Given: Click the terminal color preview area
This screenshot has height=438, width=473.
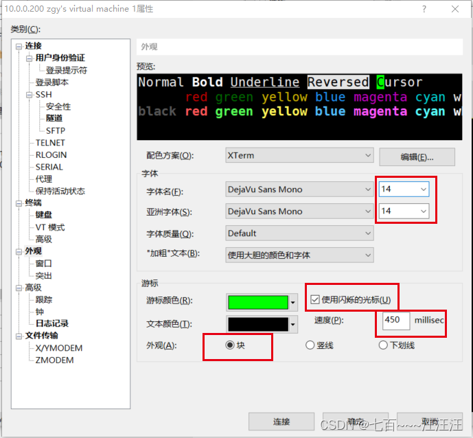Looking at the screenshot, I should click(x=299, y=107).
